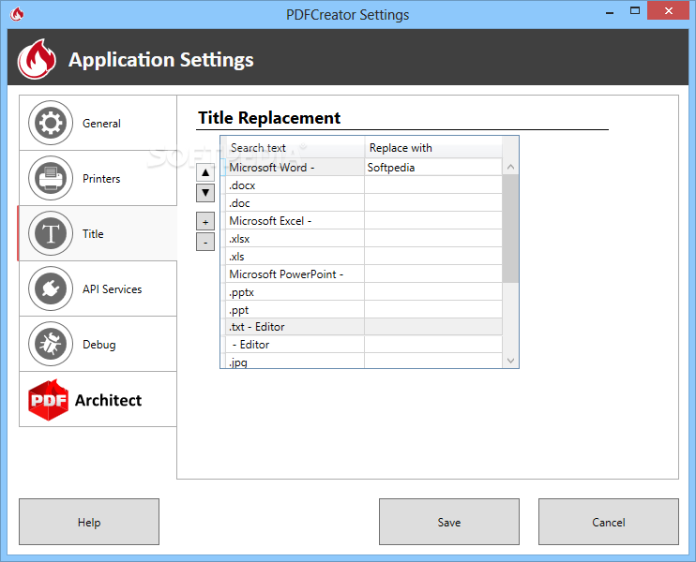Remove selected replacement with minus button

(205, 242)
